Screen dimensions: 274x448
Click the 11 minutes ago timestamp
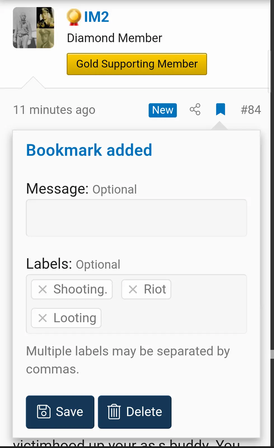[x=54, y=110]
